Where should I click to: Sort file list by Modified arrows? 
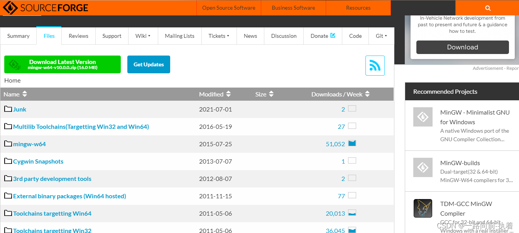pos(228,94)
